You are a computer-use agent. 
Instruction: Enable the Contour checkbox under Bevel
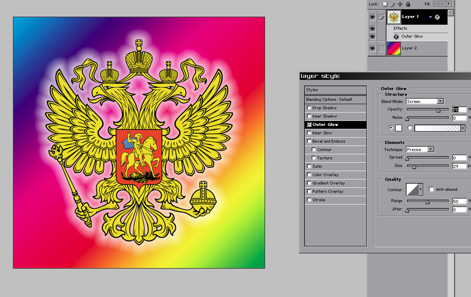tap(314, 150)
